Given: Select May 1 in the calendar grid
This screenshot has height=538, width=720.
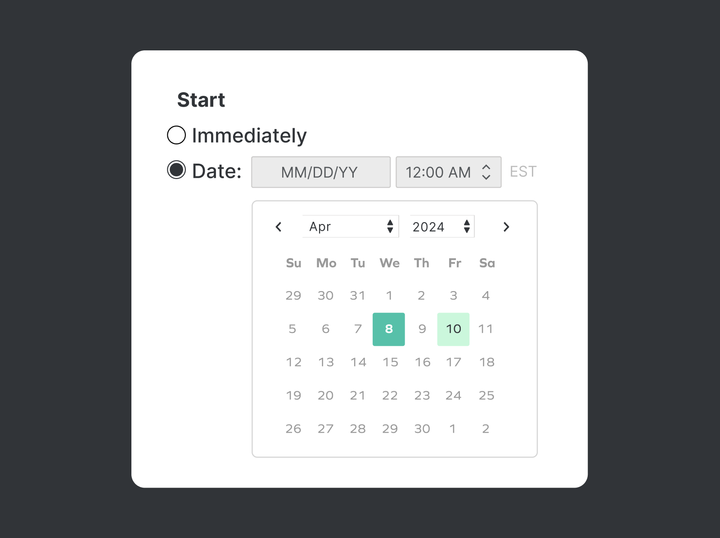Looking at the screenshot, I should pos(453,429).
